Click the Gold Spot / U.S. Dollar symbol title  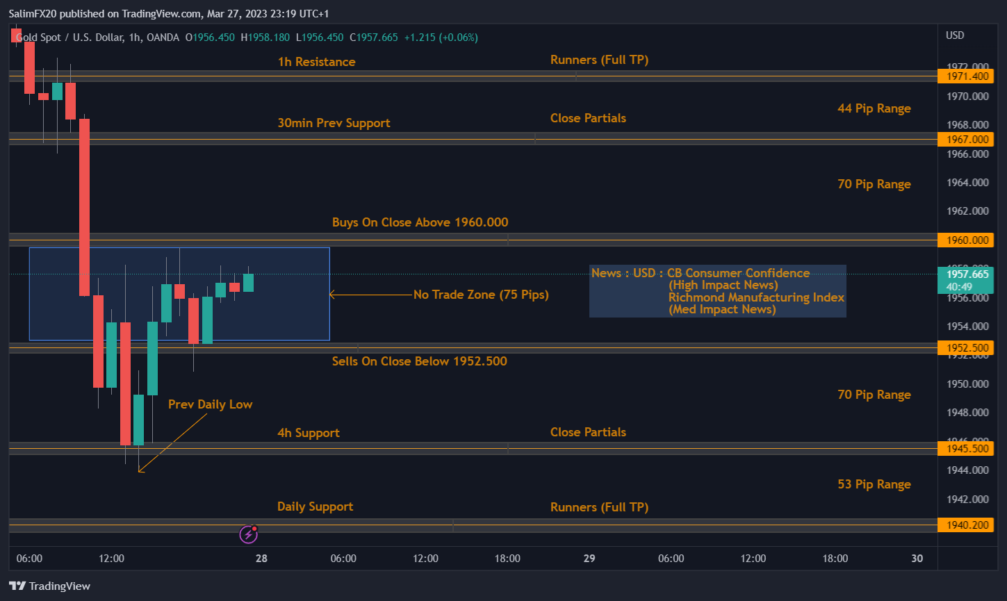click(71, 38)
